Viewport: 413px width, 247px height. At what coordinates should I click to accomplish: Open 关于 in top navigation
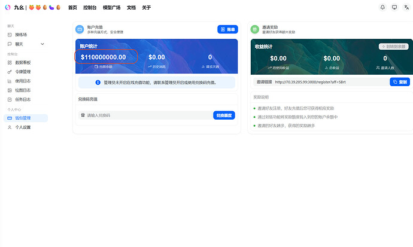click(x=146, y=8)
